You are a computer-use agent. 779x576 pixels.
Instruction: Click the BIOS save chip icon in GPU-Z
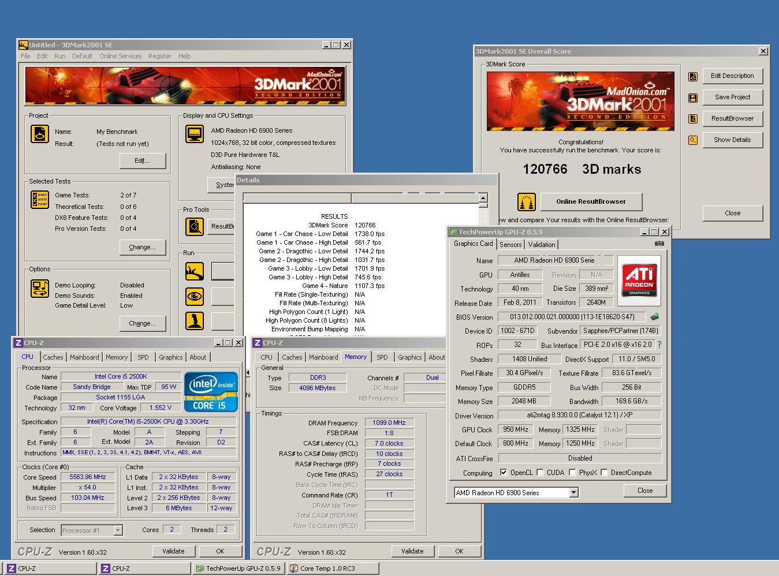655,317
